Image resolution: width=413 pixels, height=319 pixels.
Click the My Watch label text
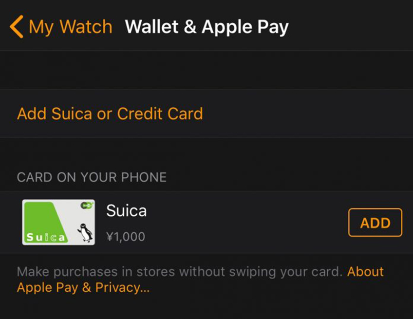[71, 27]
